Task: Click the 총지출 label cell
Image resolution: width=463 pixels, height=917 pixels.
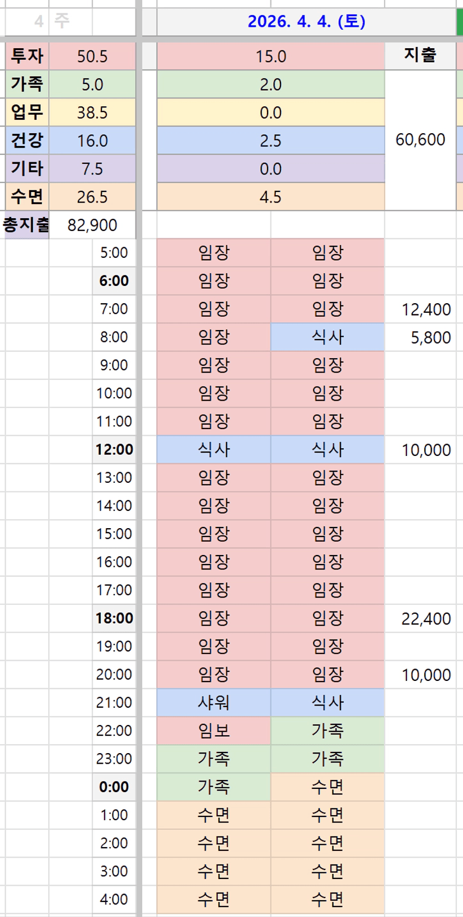Action: pyautogui.click(x=26, y=225)
